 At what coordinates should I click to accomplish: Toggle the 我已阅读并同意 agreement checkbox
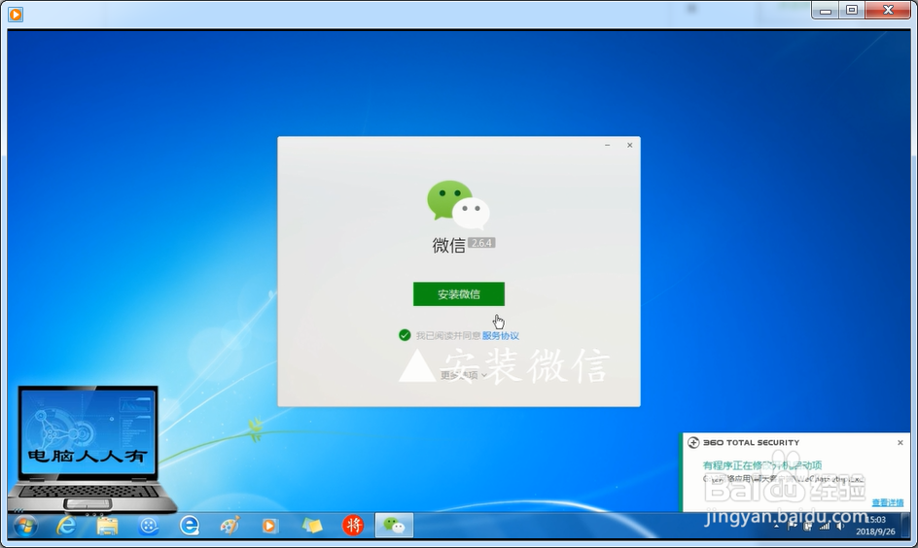(405, 335)
